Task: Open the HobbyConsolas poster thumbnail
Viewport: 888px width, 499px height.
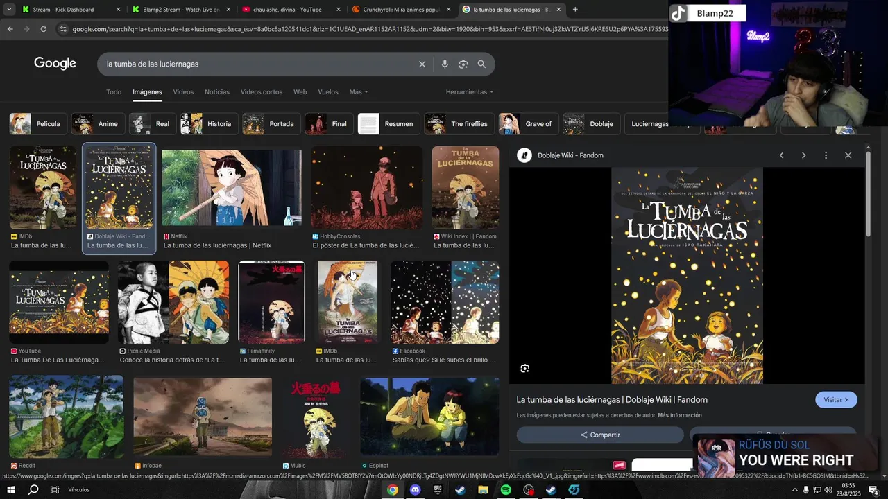Action: [x=366, y=188]
